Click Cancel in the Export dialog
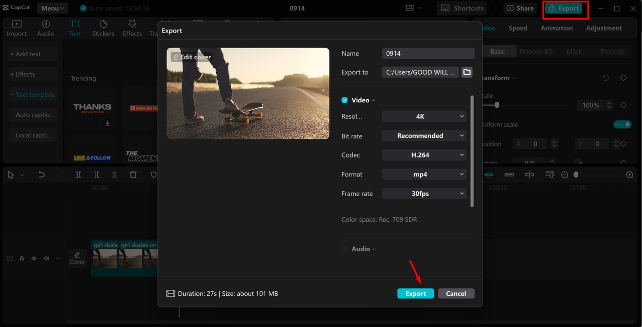 456,294
